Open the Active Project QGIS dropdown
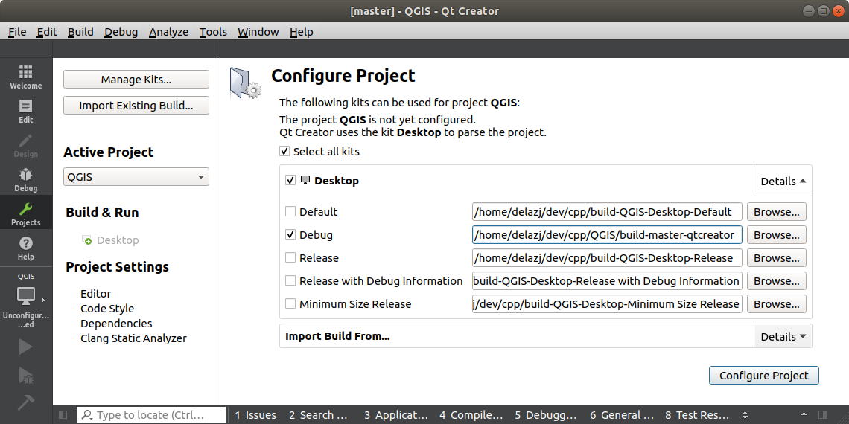The width and height of the screenshot is (849, 424). tap(136, 178)
